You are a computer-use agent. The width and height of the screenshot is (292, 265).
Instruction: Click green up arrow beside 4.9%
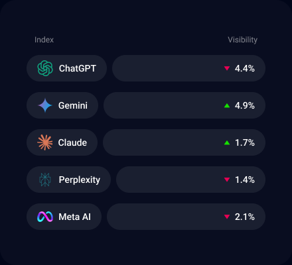click(x=227, y=105)
